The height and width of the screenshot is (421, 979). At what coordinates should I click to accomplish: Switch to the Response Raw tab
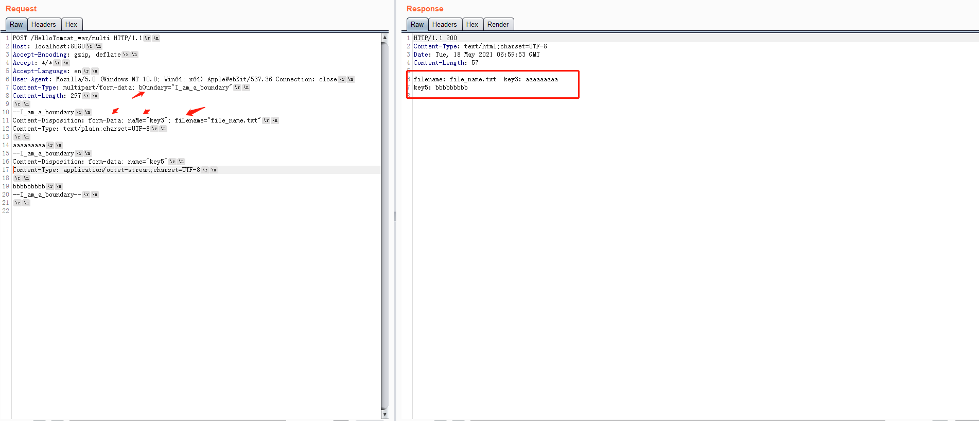tap(417, 24)
